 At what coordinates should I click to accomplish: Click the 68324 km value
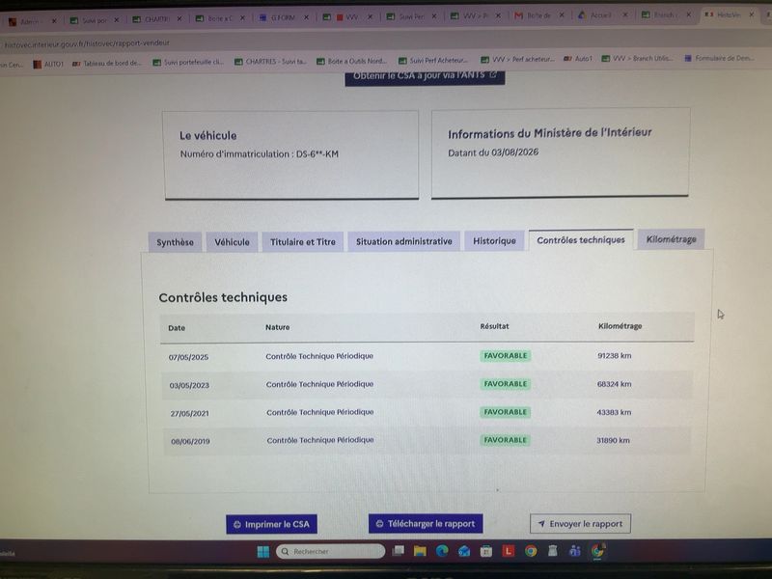(x=614, y=384)
